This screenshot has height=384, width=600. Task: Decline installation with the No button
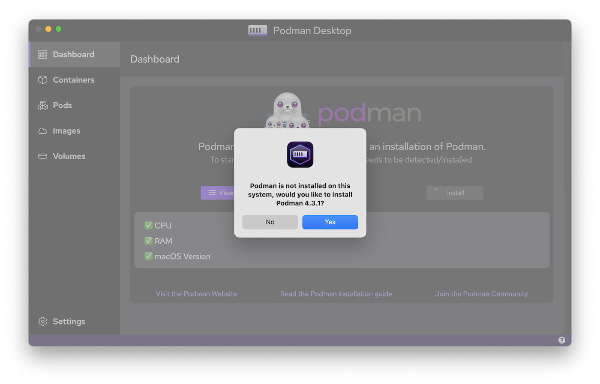point(270,222)
